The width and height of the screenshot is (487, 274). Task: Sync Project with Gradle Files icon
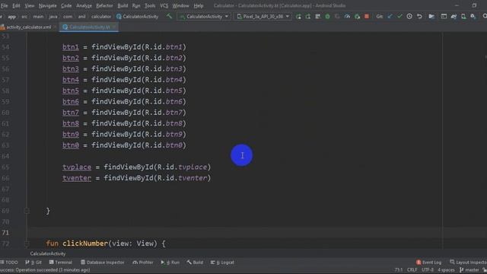pyautogui.click(x=454, y=17)
